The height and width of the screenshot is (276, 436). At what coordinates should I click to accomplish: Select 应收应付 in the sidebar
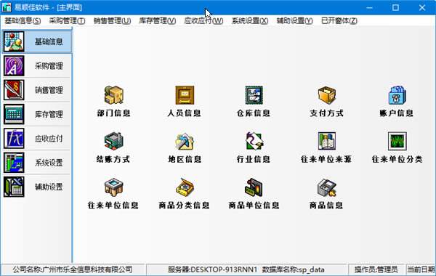point(36,139)
